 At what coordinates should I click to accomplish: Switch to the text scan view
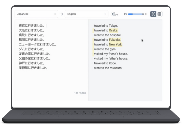pyautogui.click(x=153, y=14)
